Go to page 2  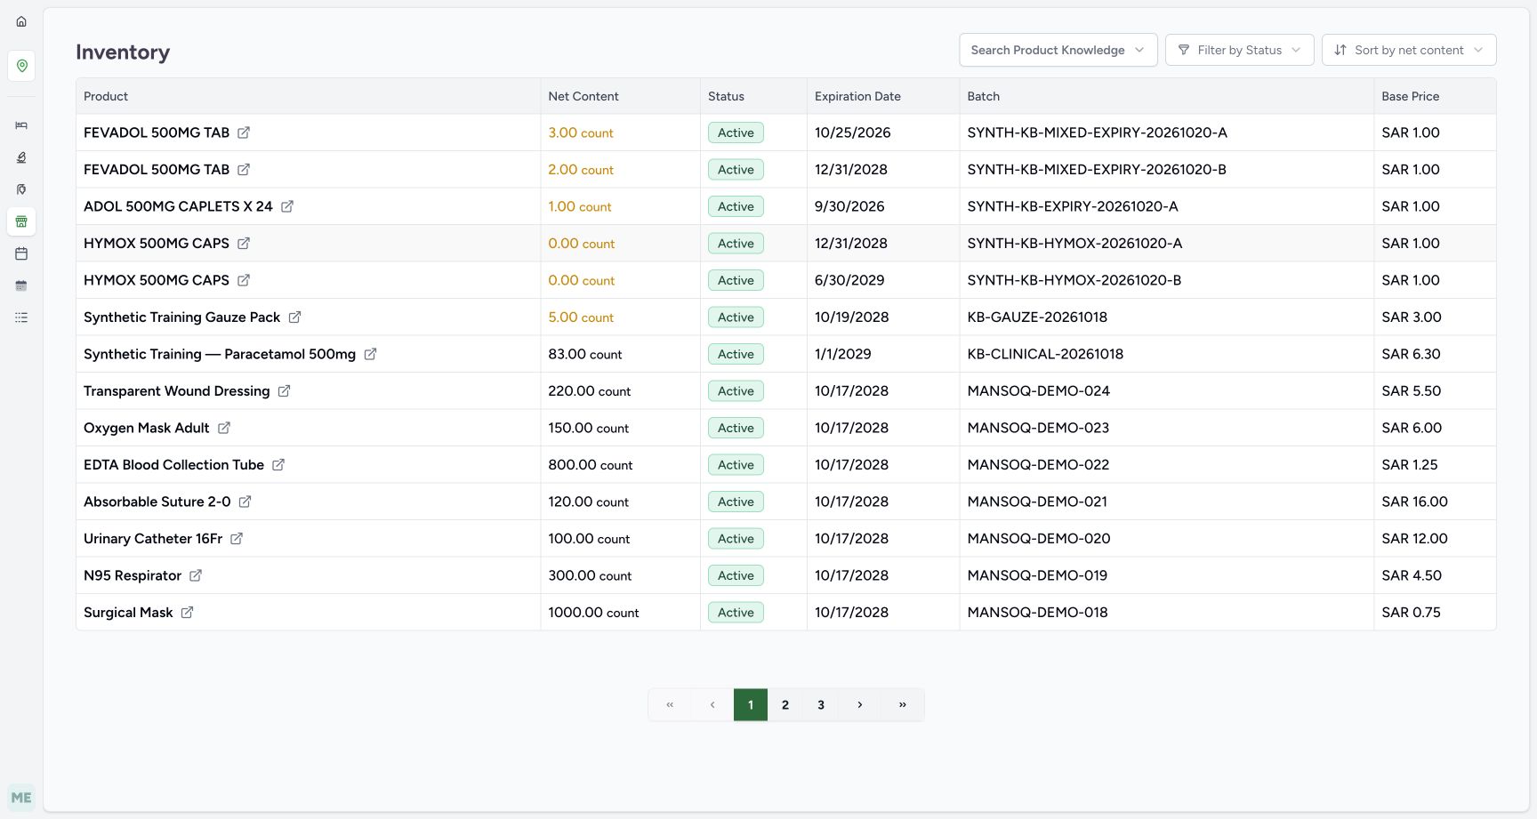(x=785, y=704)
